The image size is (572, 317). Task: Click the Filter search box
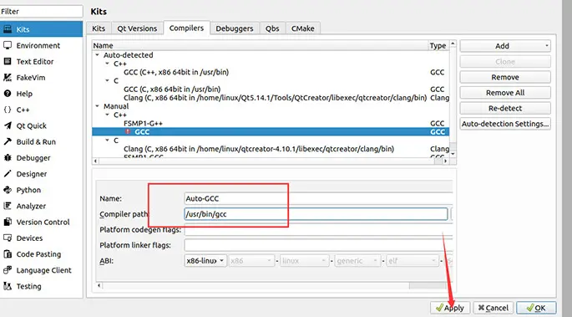[41, 12]
